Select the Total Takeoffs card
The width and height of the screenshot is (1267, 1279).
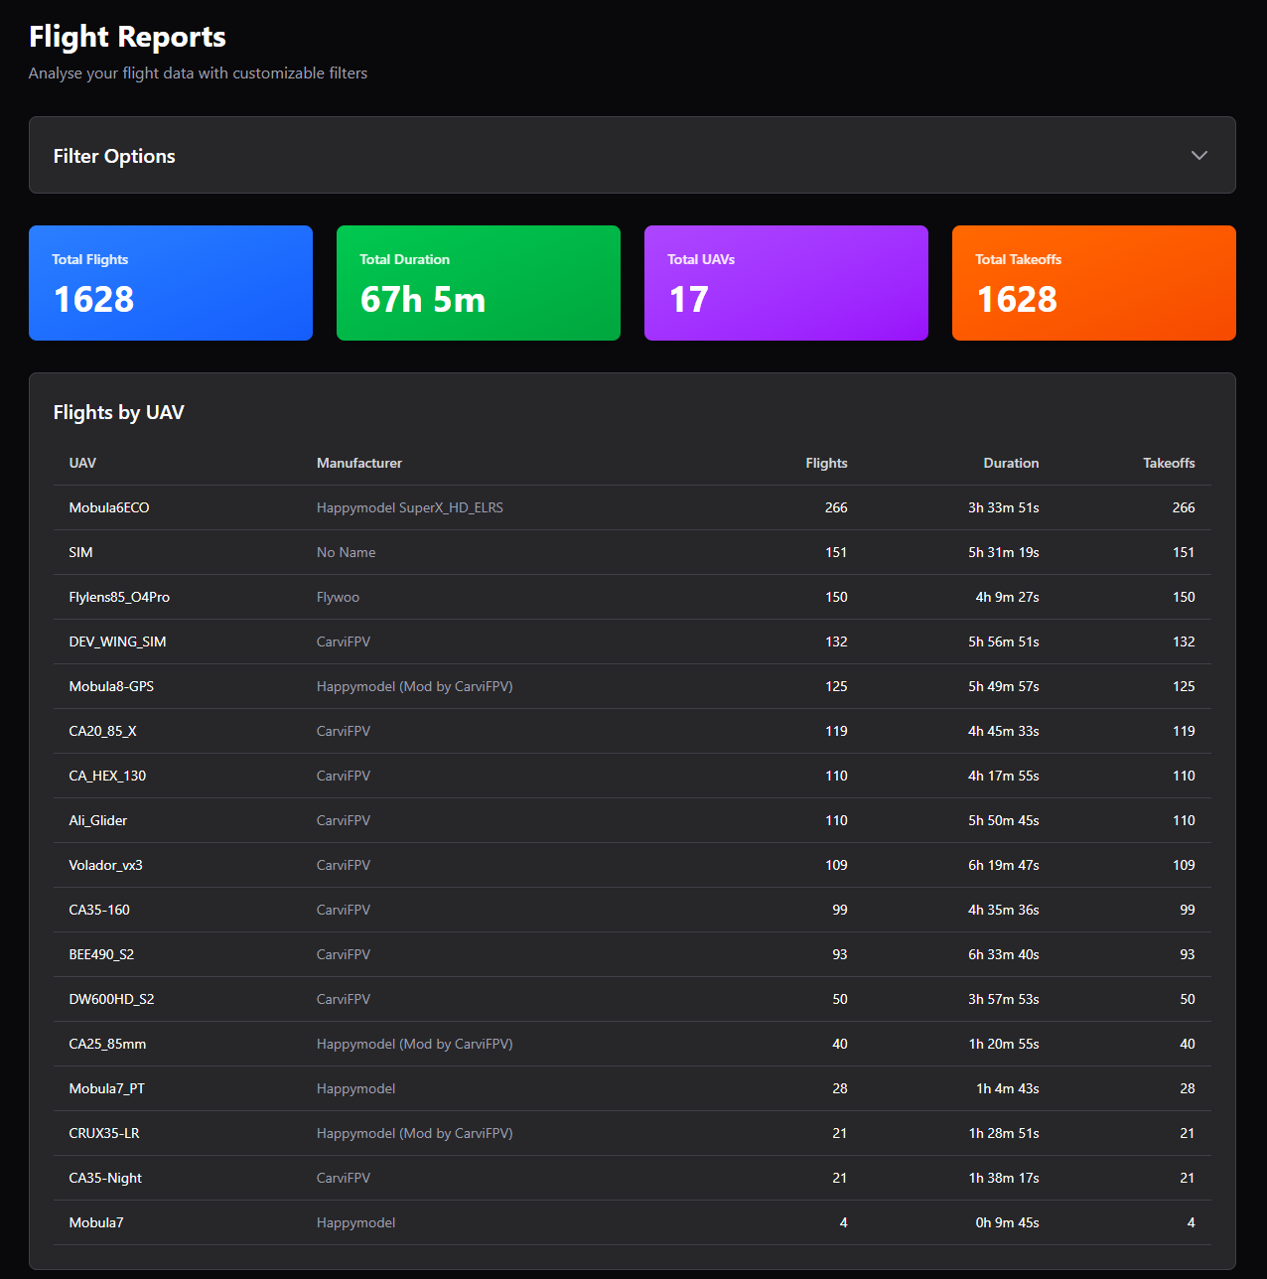tap(1094, 283)
